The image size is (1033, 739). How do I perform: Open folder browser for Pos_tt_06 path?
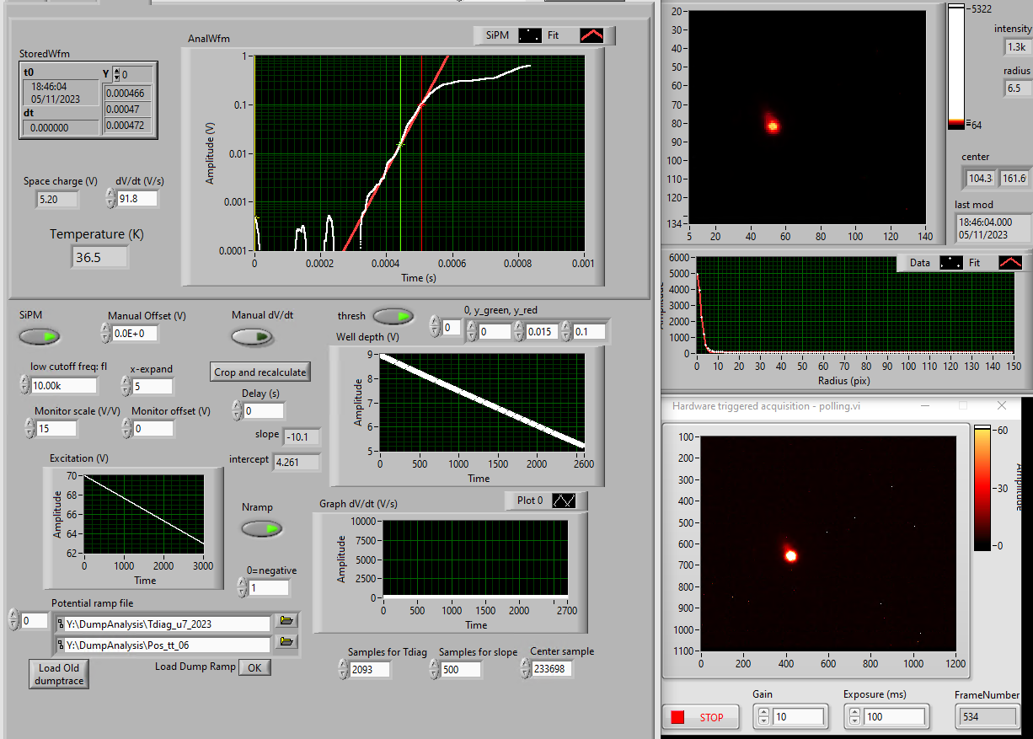[287, 643]
